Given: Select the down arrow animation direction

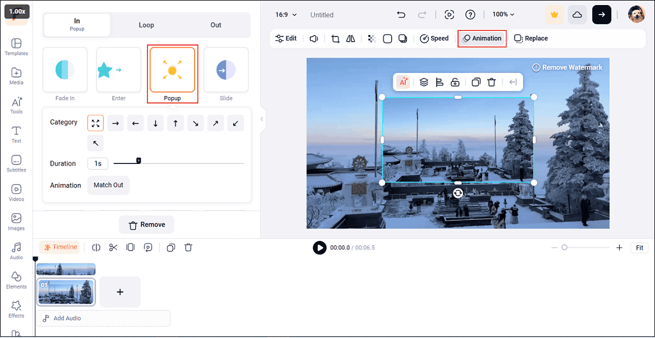Looking at the screenshot, I should [155, 123].
